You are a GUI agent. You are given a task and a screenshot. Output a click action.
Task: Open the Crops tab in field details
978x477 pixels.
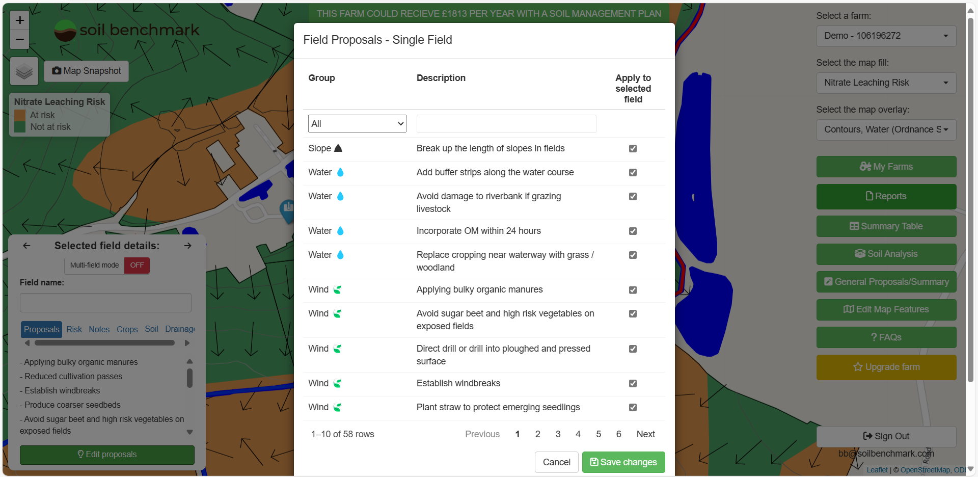point(127,329)
